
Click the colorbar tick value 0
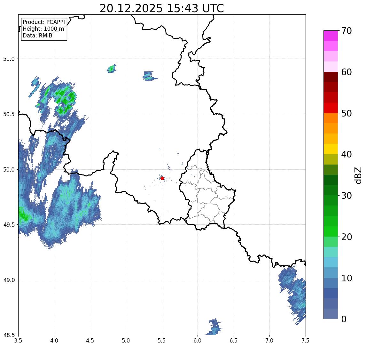pos(344,319)
